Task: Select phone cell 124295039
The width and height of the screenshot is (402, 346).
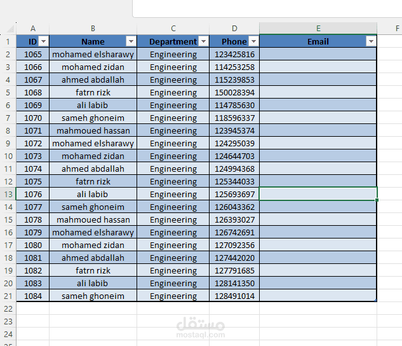Action: coord(234,143)
